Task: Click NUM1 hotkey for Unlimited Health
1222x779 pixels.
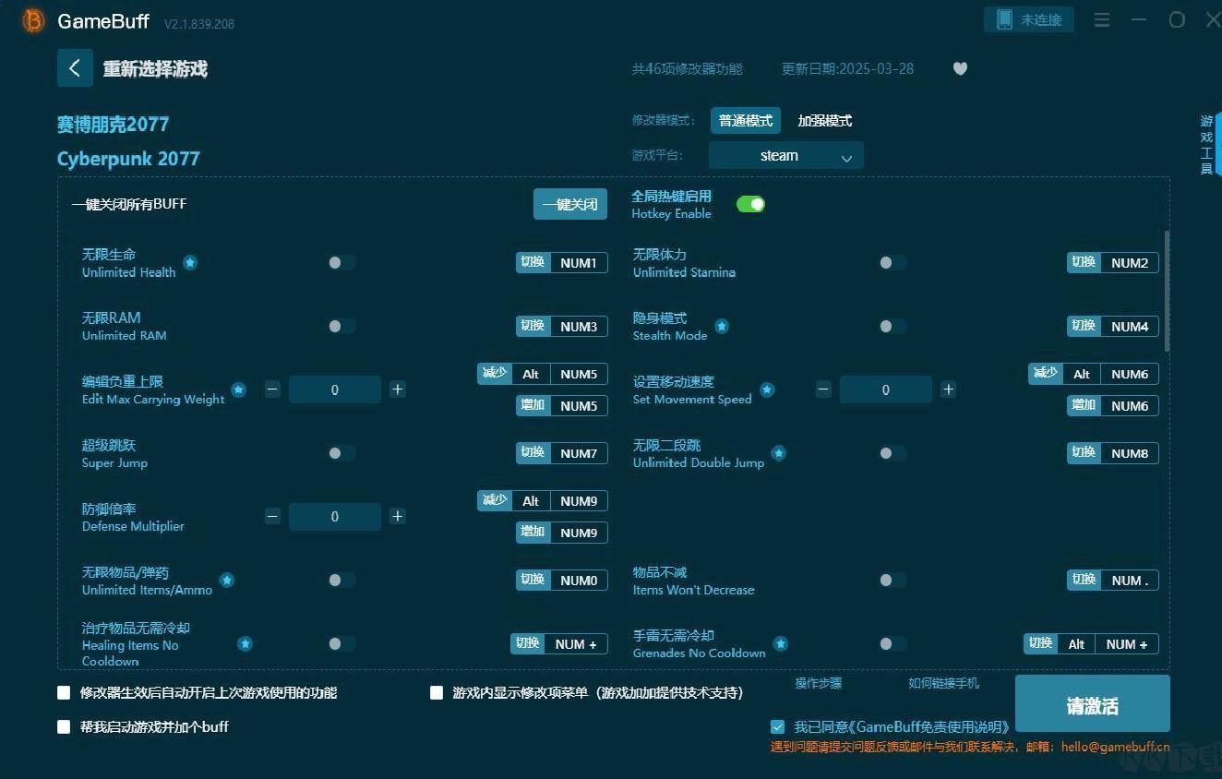Action: (579, 263)
